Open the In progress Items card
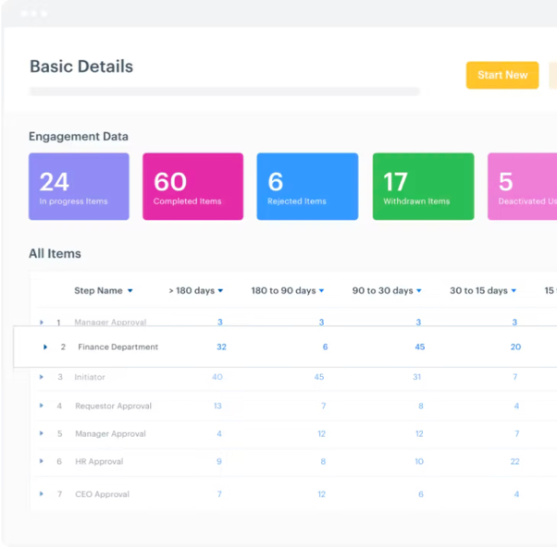This screenshot has height=547, width=557. 79,187
